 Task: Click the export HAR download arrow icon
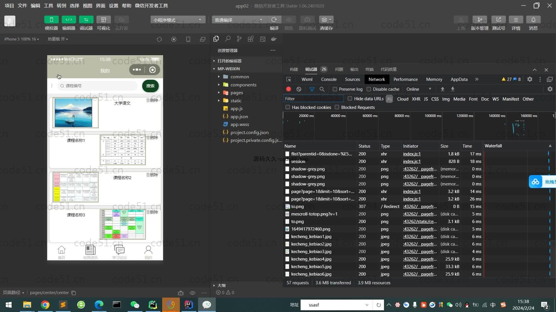[453, 89]
